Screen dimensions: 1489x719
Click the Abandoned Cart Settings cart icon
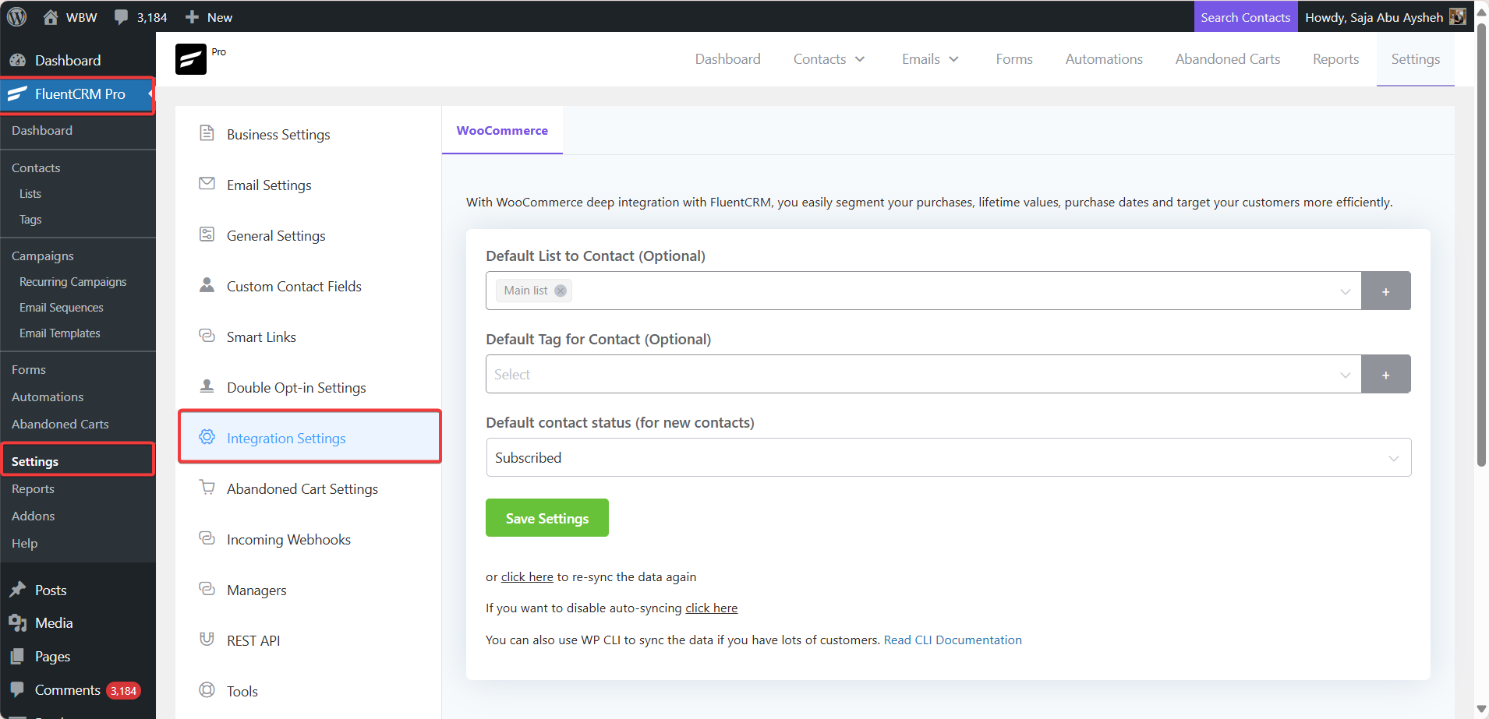(207, 488)
